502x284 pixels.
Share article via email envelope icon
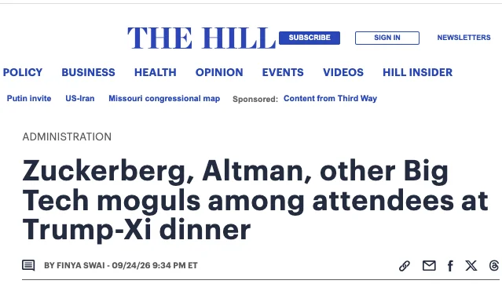[x=429, y=265]
